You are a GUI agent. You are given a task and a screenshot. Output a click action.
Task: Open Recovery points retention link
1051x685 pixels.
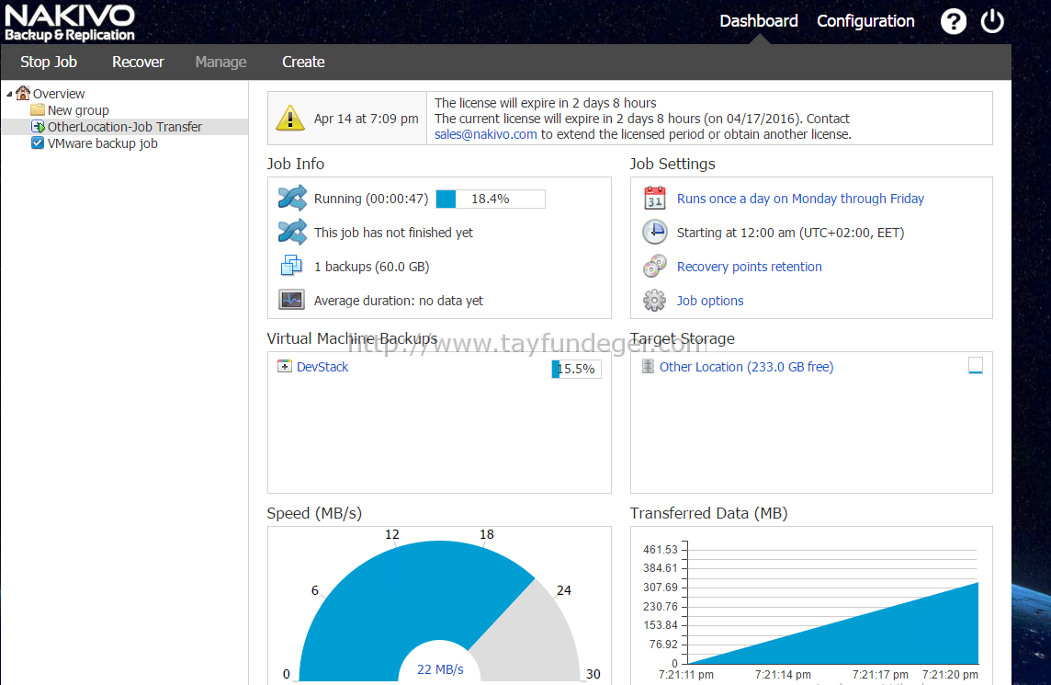pyautogui.click(x=750, y=267)
